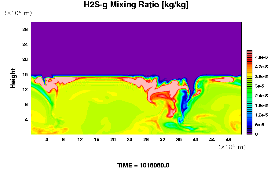Viewport: 275px width, 183px height.
Task: Click the uniform purple upper region of plot
Action: pos(136,46)
